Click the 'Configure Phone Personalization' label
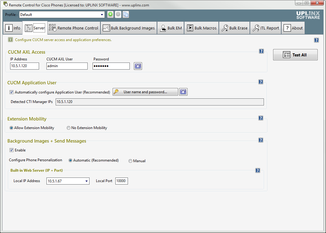 click(x=36, y=160)
